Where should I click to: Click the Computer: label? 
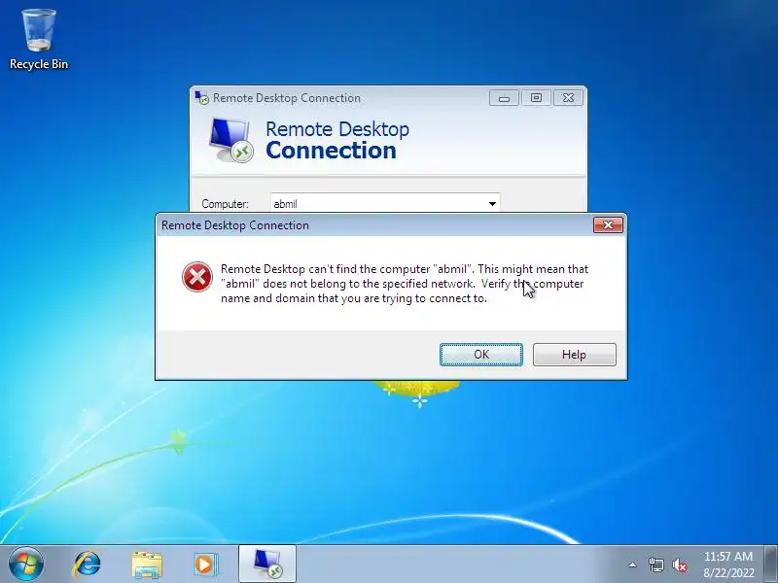click(x=226, y=204)
